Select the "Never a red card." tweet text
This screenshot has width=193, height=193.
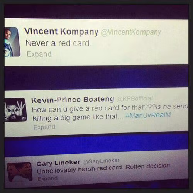coord(58,43)
